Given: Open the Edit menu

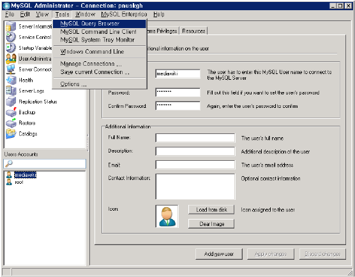Looking at the screenshot, I should point(25,14).
